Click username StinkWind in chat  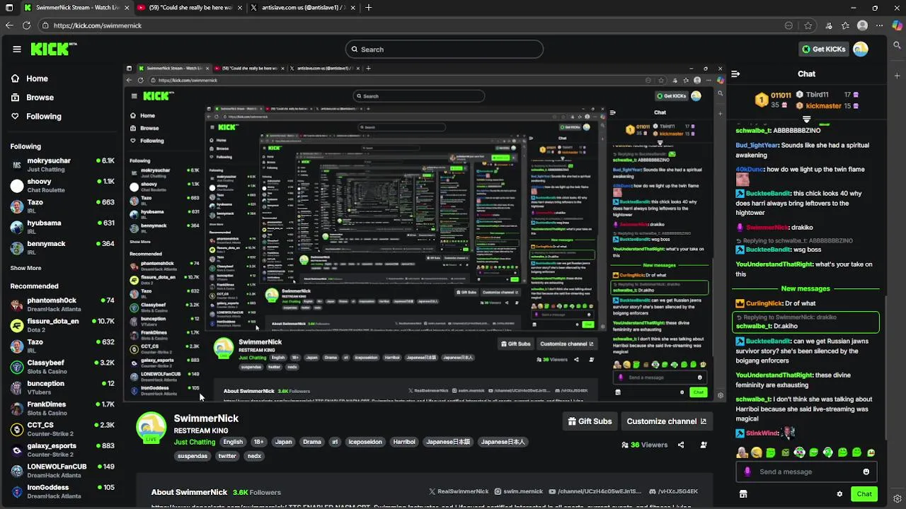coord(762,433)
